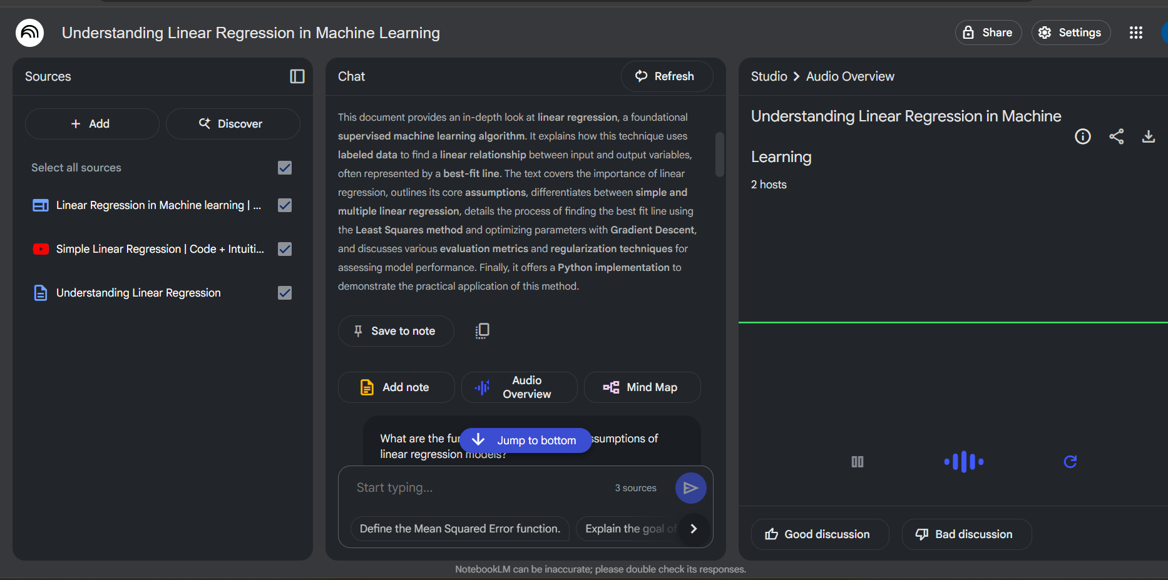Viewport: 1168px width, 580px height.
Task: Open the Google apps grid
Action: [1135, 33]
